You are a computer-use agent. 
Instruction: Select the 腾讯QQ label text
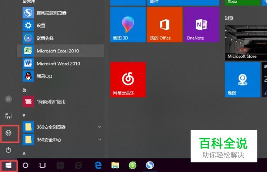point(44,77)
